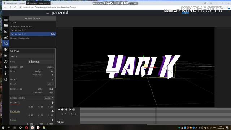
Task: Add a Rotation keyframe with plus
Action: pyautogui.click(x=53, y=111)
